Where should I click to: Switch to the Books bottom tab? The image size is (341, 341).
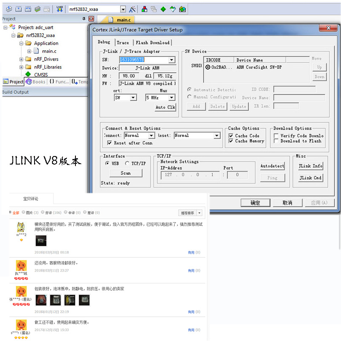coord(36,81)
